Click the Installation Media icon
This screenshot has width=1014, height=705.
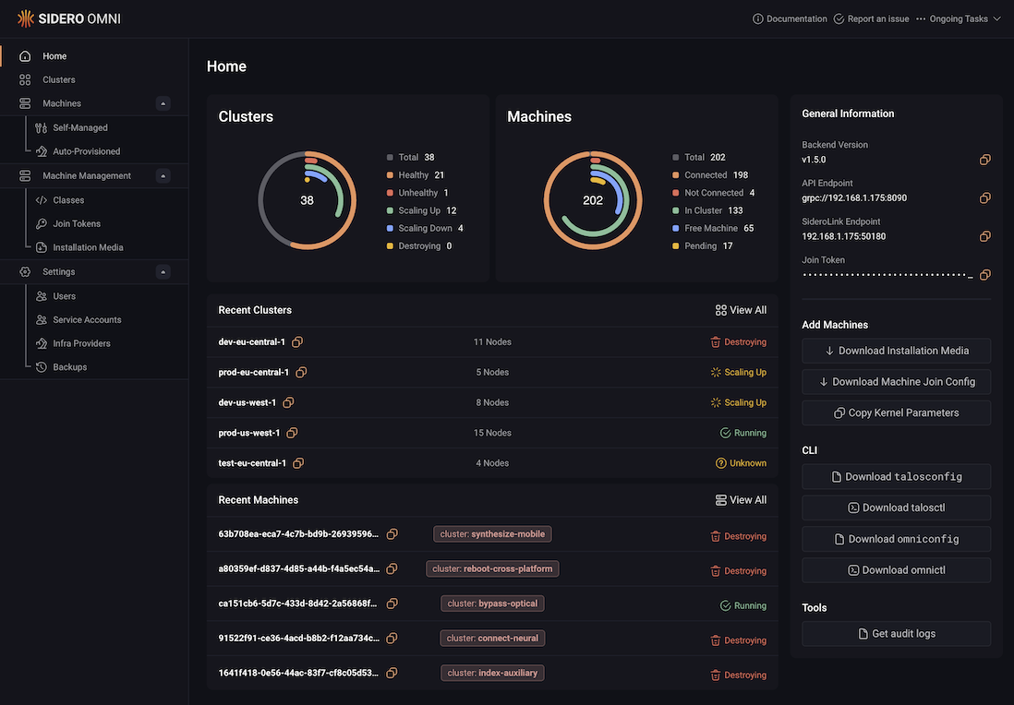(x=42, y=247)
